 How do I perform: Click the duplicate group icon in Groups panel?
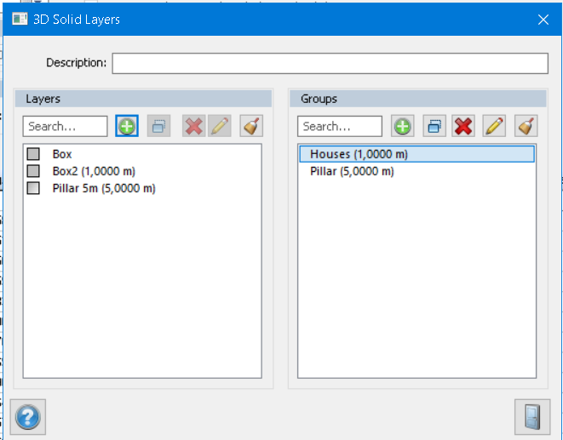pyautogui.click(x=434, y=127)
